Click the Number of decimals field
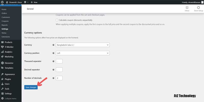The width and height of the screenshot is (204, 102). pyautogui.click(x=59, y=78)
